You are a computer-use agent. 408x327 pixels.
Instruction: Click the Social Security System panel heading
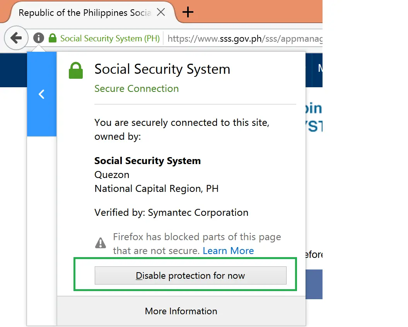click(x=162, y=69)
